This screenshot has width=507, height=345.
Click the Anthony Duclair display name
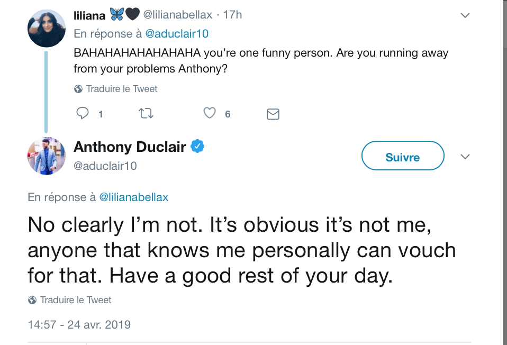coord(130,147)
